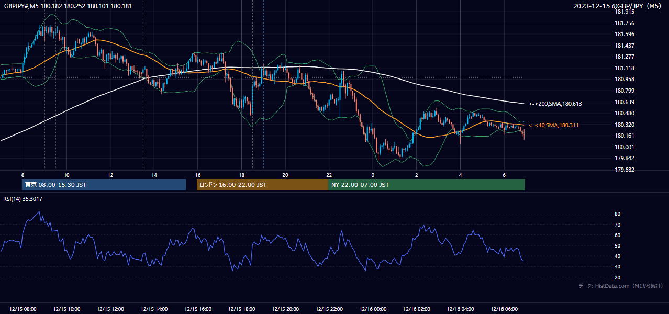Click the 181.756 price axis label
Viewport: 669px width, 314px height.
point(624,23)
